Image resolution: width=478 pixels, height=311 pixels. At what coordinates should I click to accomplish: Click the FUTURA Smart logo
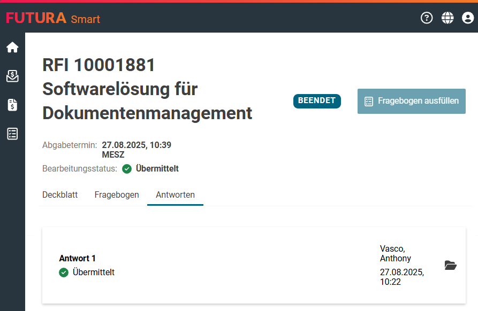coord(53,19)
